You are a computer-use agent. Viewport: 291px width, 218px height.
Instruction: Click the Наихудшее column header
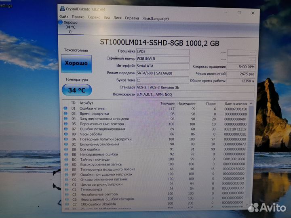click(x=186, y=104)
